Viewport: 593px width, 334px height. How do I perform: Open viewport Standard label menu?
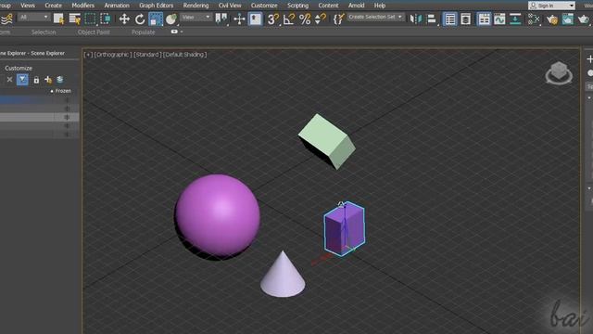(147, 55)
